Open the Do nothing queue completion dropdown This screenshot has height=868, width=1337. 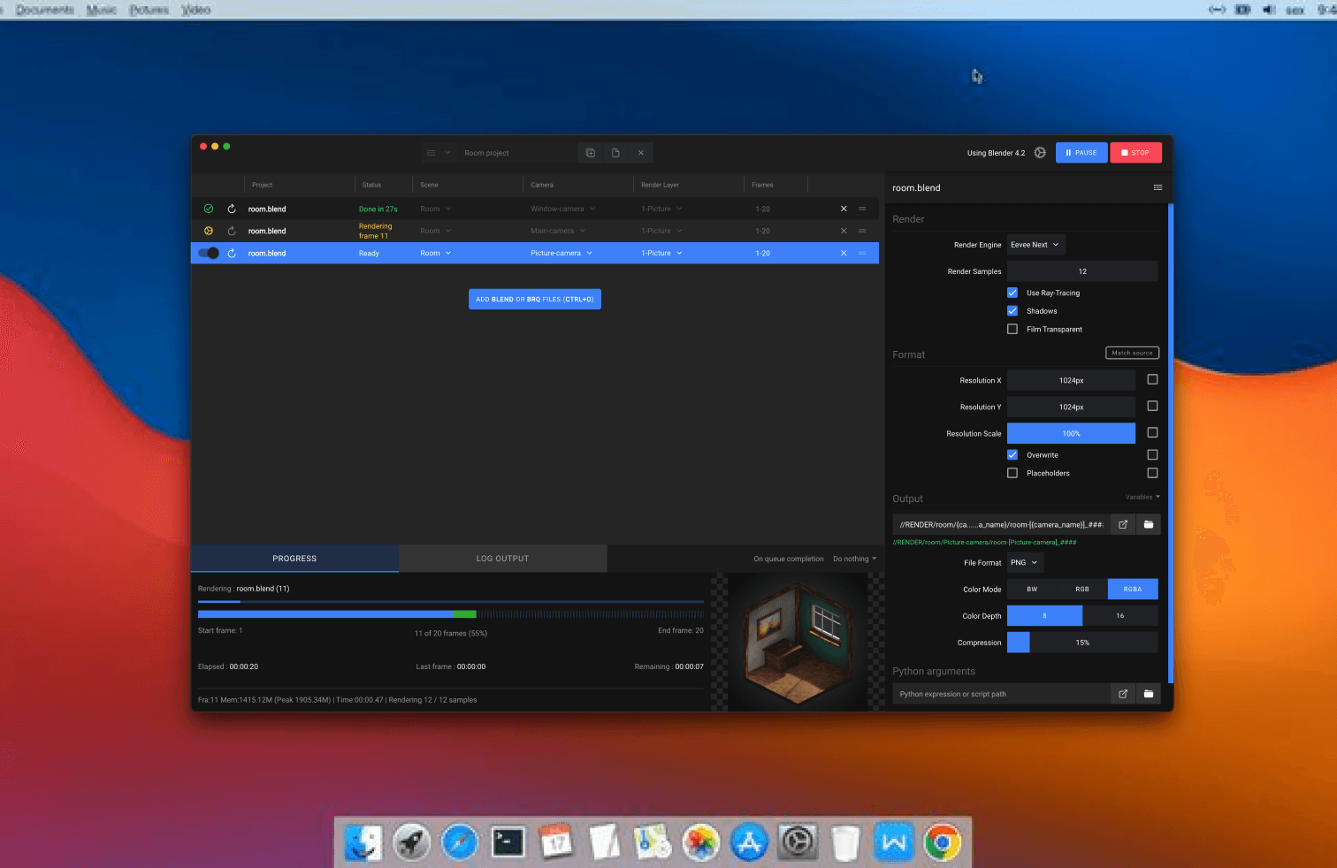(854, 559)
